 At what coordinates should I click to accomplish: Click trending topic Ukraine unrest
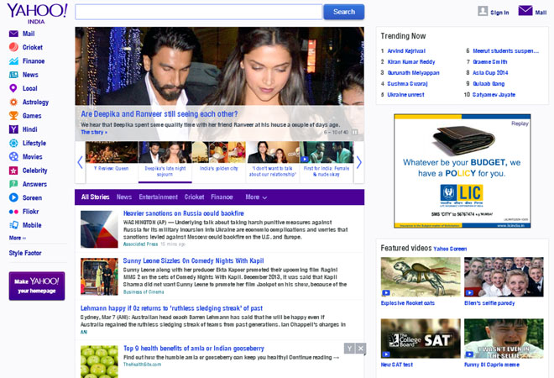click(405, 95)
